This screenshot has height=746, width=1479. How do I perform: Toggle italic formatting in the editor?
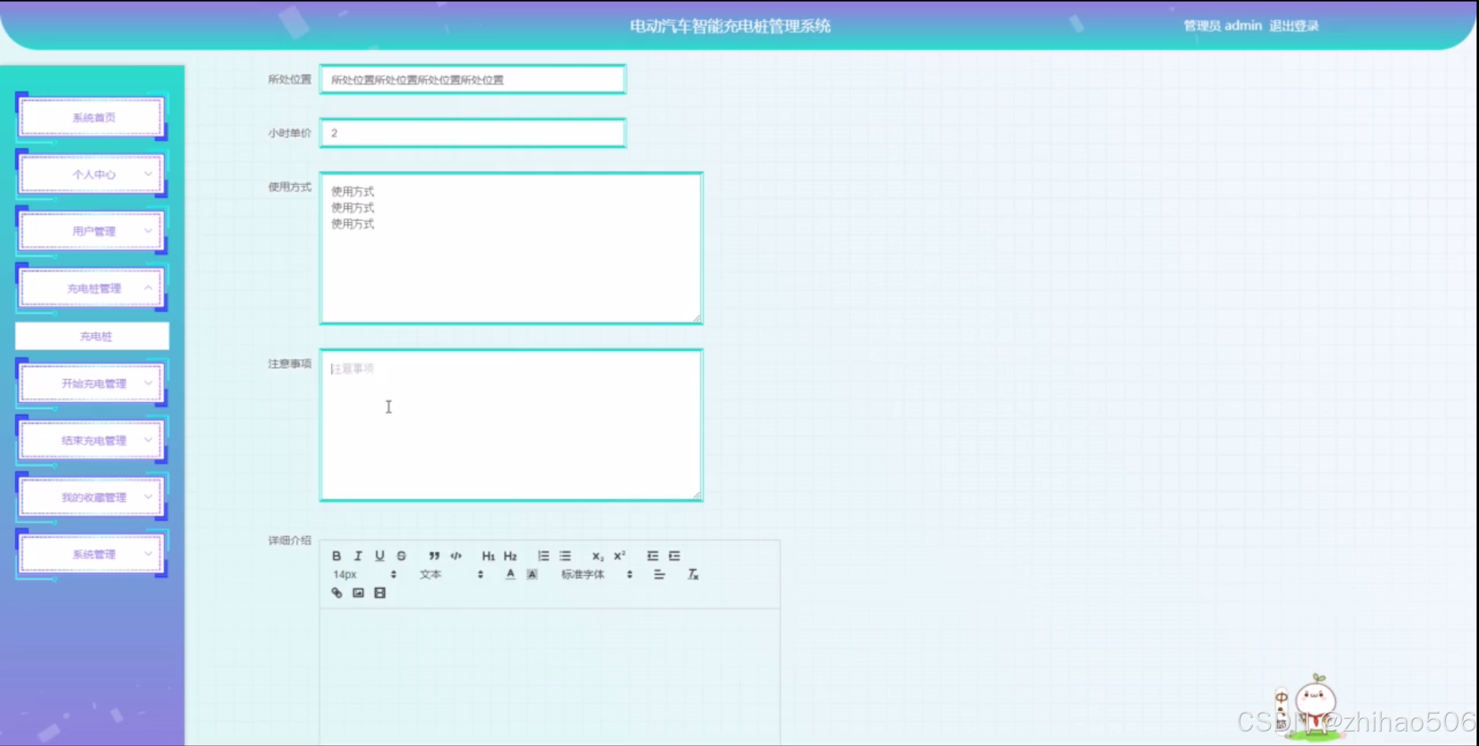click(x=358, y=556)
